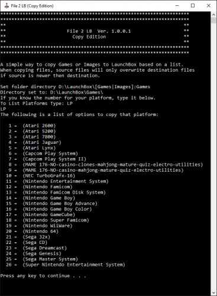Click the File 2 LB Ver. 1.0.0.1 banner text
This screenshot has height=296, width=217.
[99, 31]
